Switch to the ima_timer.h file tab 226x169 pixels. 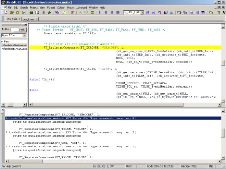coord(30,19)
